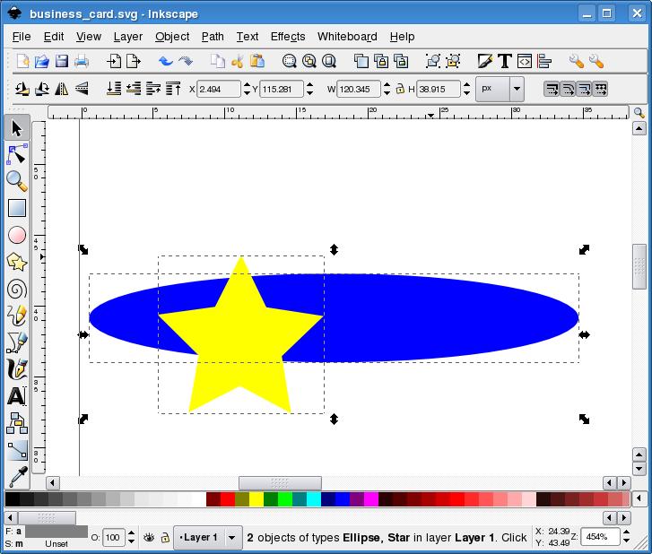Image resolution: width=652 pixels, height=554 pixels.
Task: Open the Whiteboard menu
Action: [x=347, y=37]
